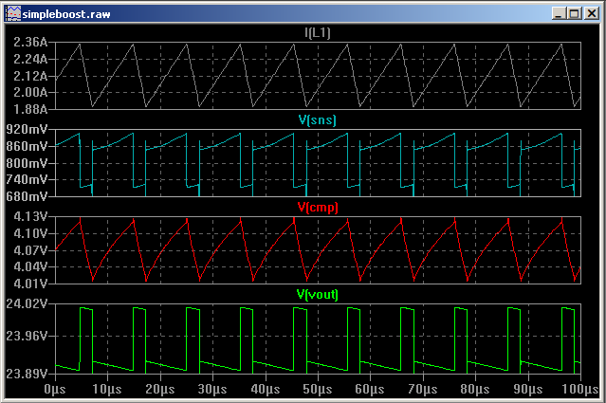Click the 1.88A tick on the current axis
The image size is (606, 403).
click(x=31, y=109)
